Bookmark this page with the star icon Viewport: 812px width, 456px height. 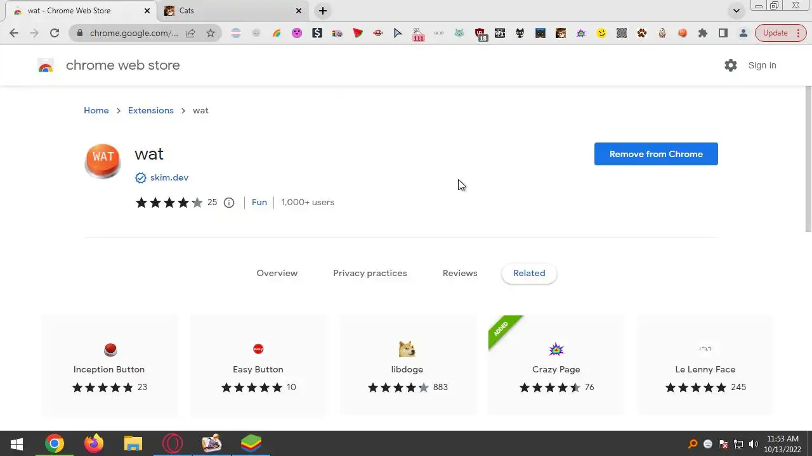(x=211, y=33)
